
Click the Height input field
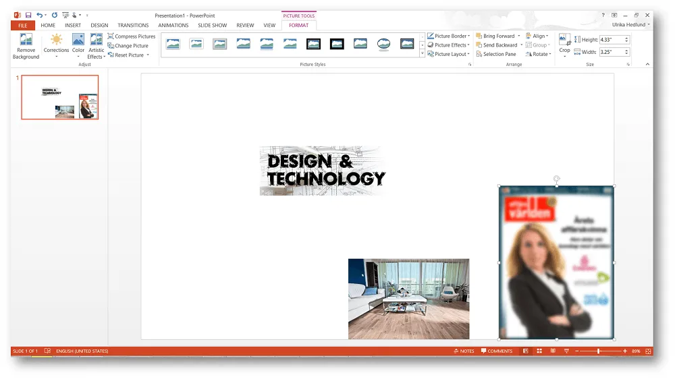point(612,40)
